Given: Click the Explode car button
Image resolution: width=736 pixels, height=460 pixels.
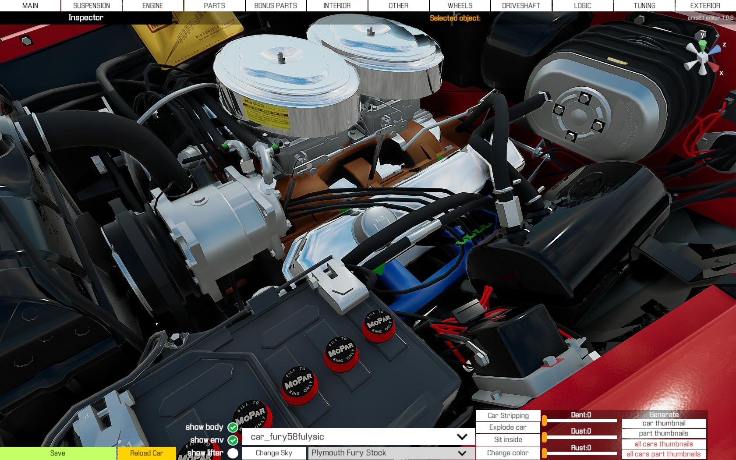Looking at the screenshot, I should (508, 428).
